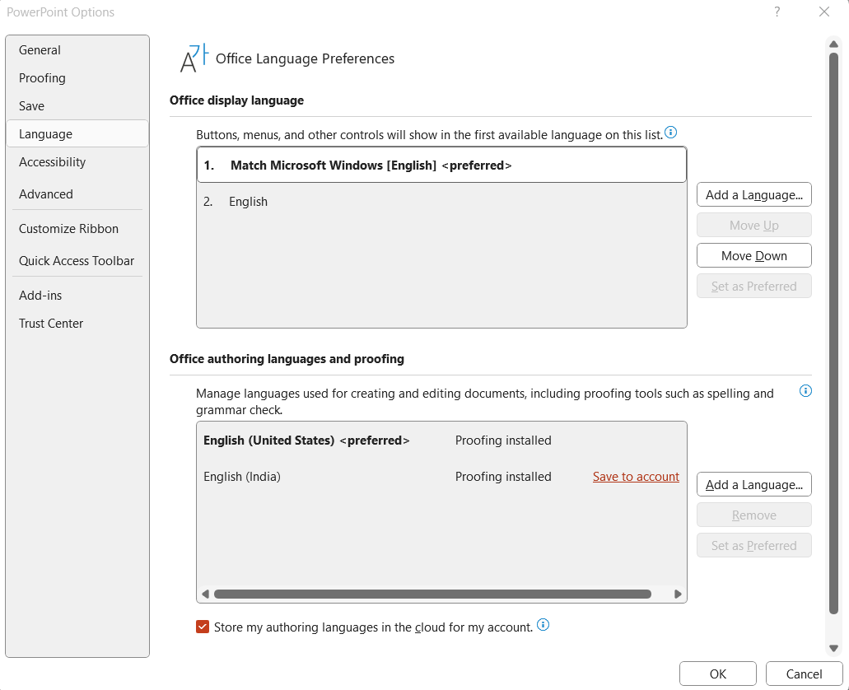Click the dialog's vertical scroll down arrow

tap(834, 648)
